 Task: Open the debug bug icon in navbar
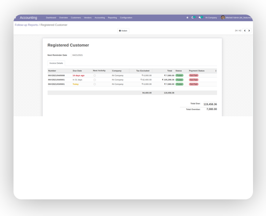[187, 18]
